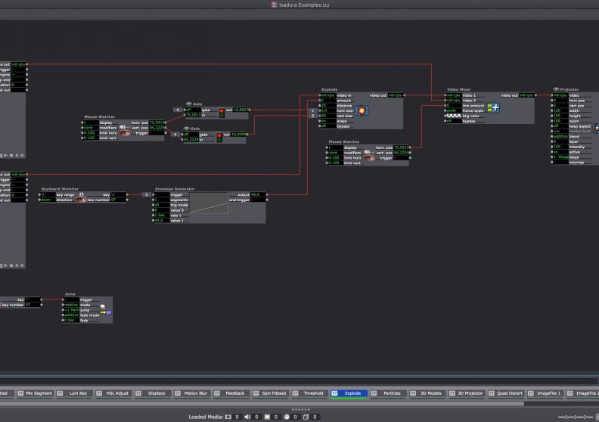Viewport: 599px width, 422px height.
Task: Click play on the lower movie player actor
Action: click(5, 265)
